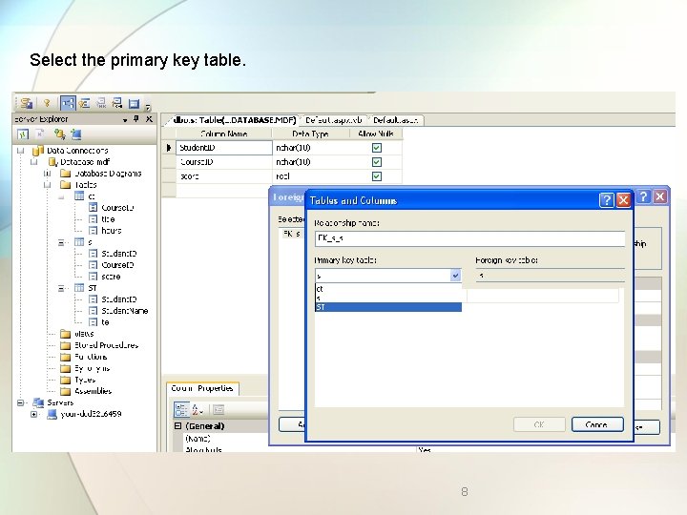Open the toolbar options overflow arrow
The width and height of the screenshot is (687, 515).
pyautogui.click(x=148, y=106)
